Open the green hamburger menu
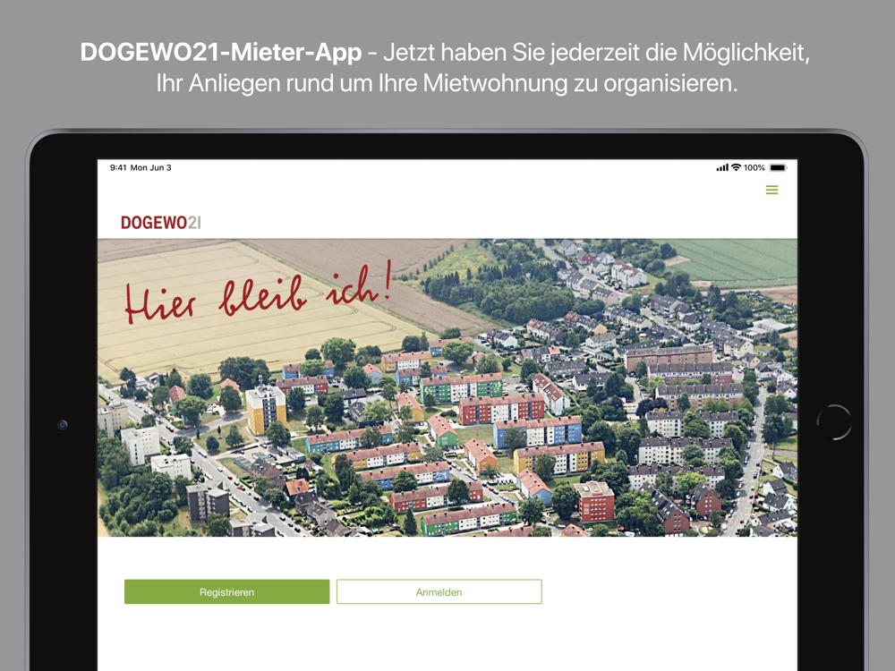The image size is (895, 671). coord(771,190)
